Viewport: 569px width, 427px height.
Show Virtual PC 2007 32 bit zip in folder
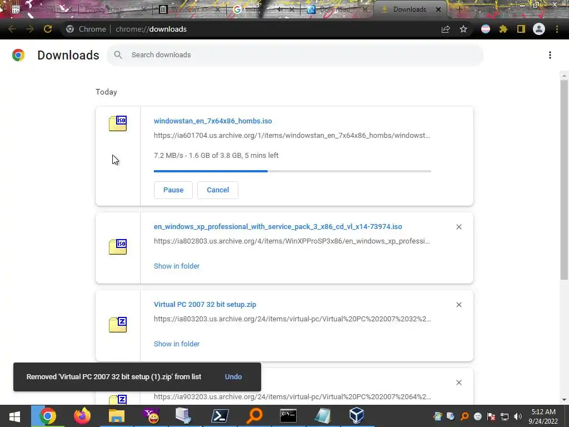click(177, 344)
